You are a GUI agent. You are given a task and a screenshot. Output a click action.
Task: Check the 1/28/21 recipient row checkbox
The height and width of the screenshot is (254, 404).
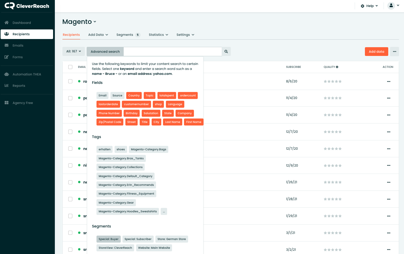(70, 199)
